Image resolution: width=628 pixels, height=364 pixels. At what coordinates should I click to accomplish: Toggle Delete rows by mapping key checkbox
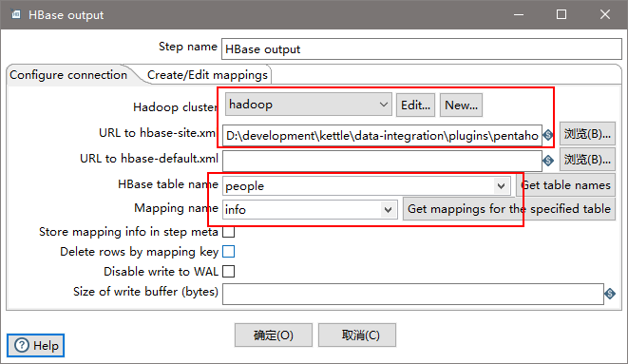pos(228,252)
